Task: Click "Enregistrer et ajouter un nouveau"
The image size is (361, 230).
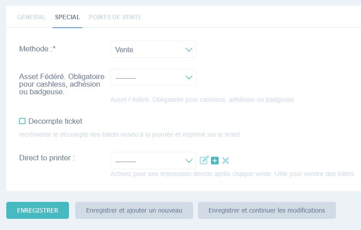Action: 134,210
